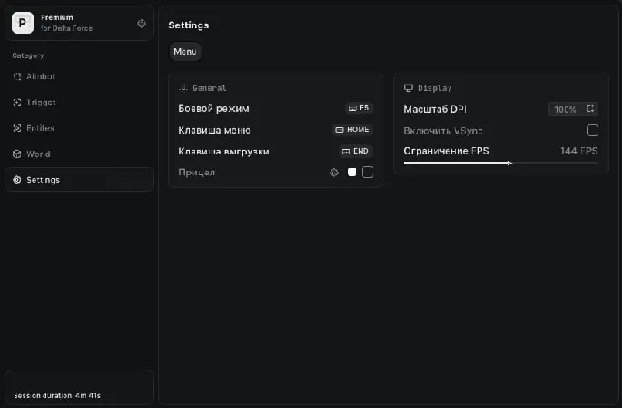Open the Масштаб DPI 100% dropdown
Screen dimensions: 622x408
[x=572, y=109]
